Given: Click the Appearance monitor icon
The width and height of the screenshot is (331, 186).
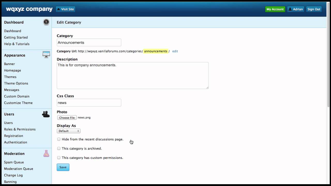Looking at the screenshot, I should click(46, 55).
